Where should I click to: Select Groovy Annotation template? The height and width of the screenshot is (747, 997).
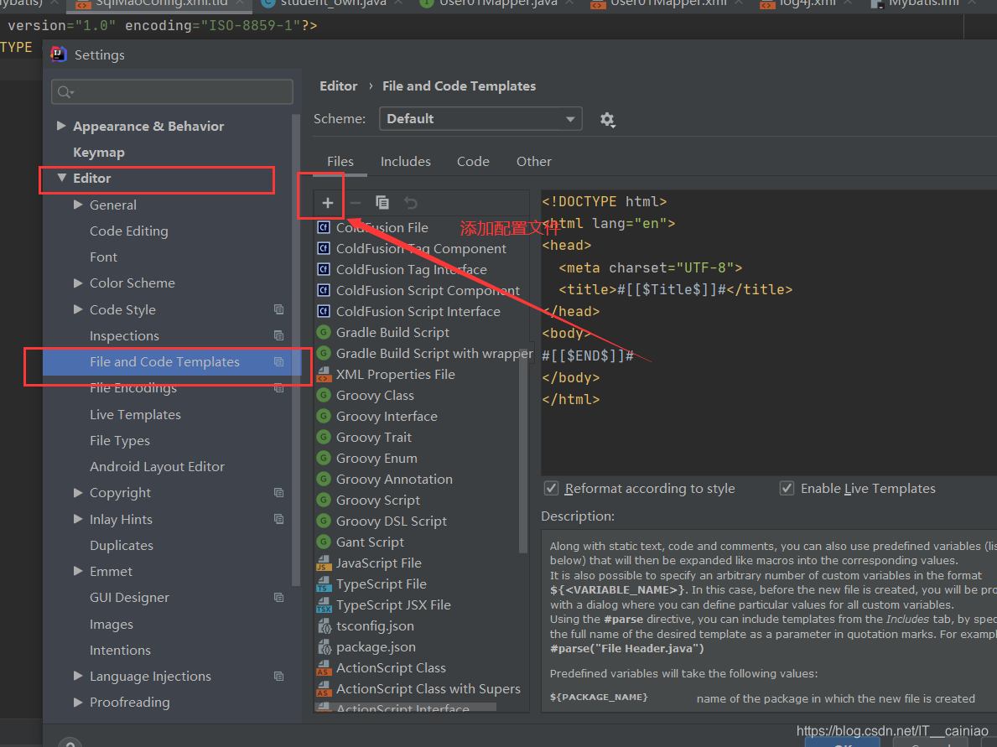[394, 480]
